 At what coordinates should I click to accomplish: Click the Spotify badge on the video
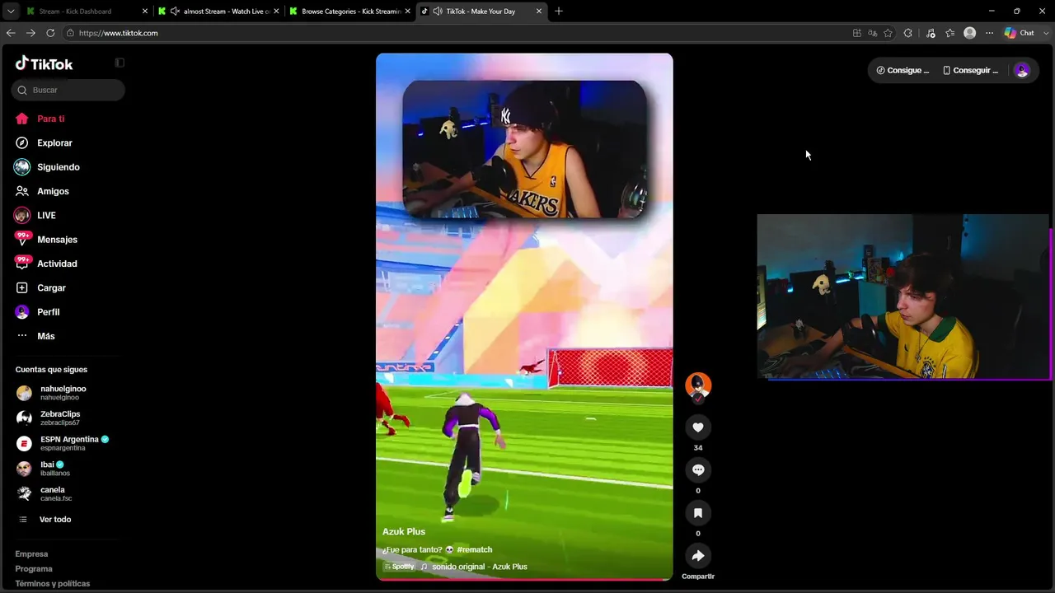pyautogui.click(x=400, y=567)
